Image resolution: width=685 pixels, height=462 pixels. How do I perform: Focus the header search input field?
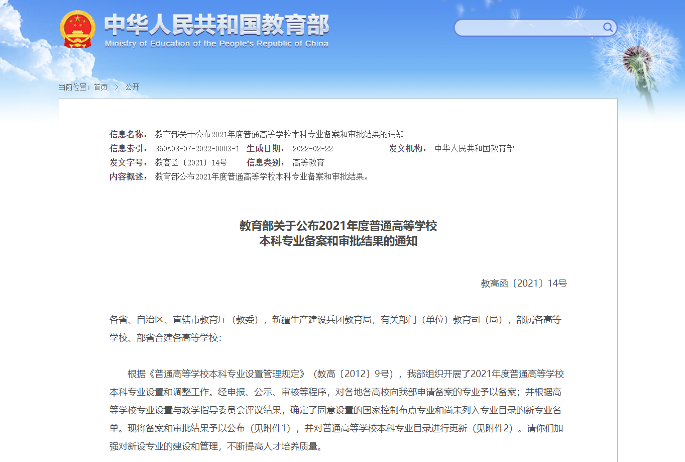[x=527, y=28]
